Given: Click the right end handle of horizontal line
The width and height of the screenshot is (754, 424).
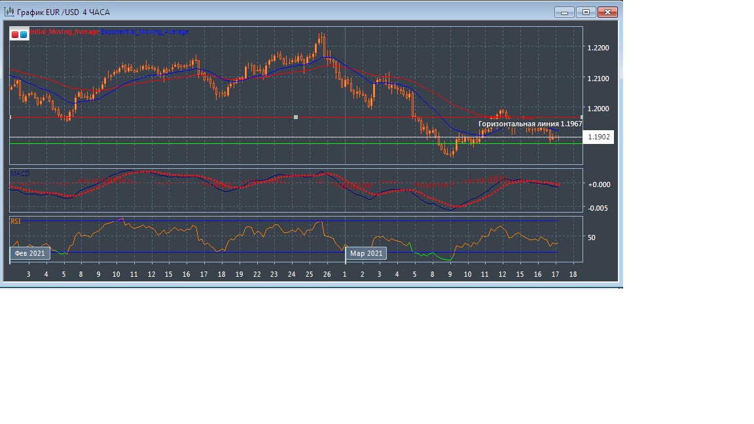Looking at the screenshot, I should [581, 117].
